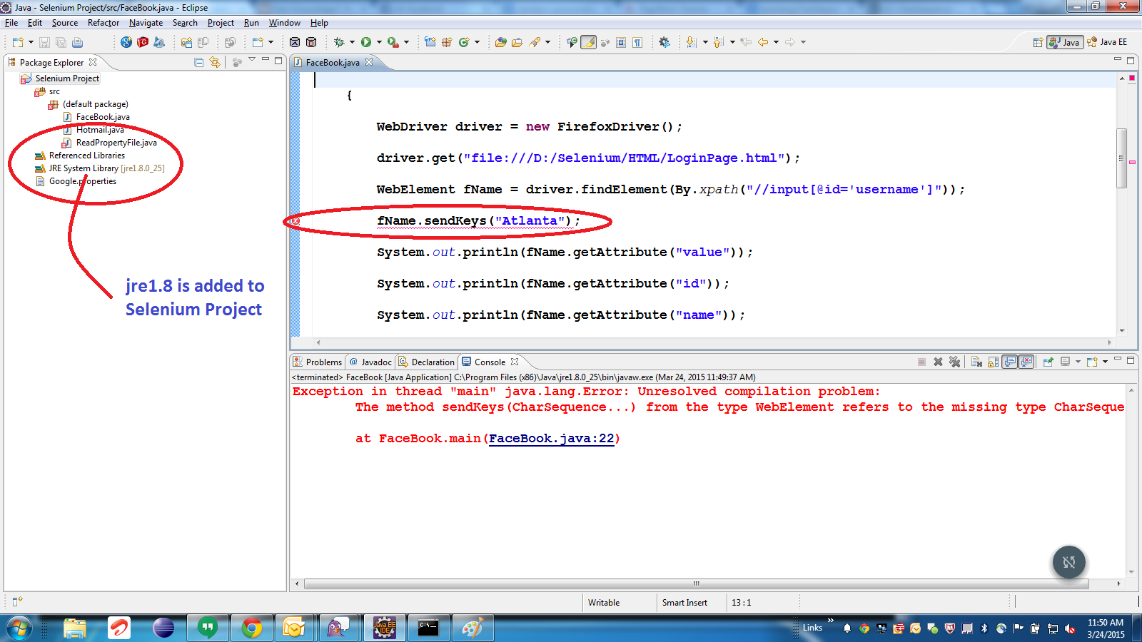Click the Print toolbar icon
The image size is (1142, 642).
pyautogui.click(x=77, y=42)
